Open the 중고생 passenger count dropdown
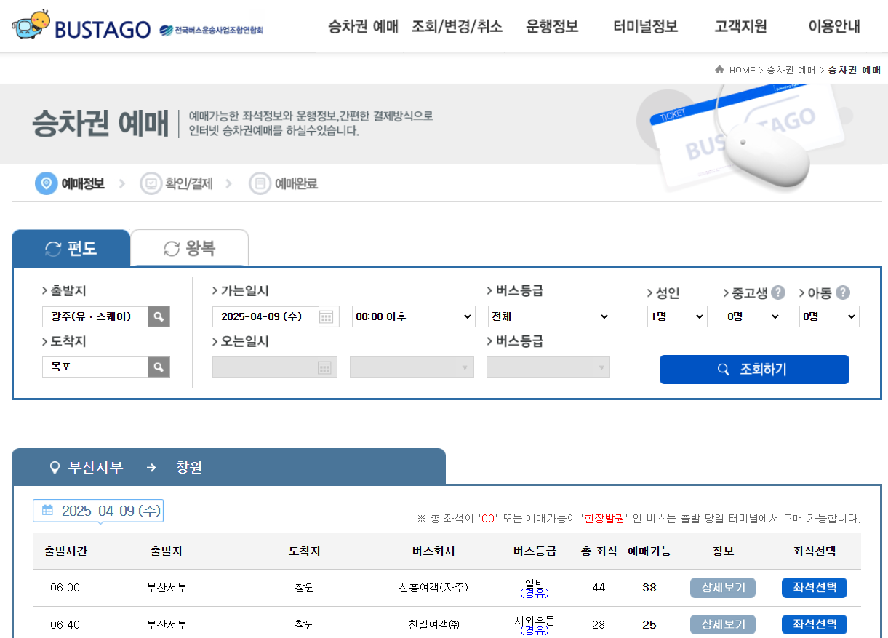This screenshot has height=638, width=888. [753, 316]
